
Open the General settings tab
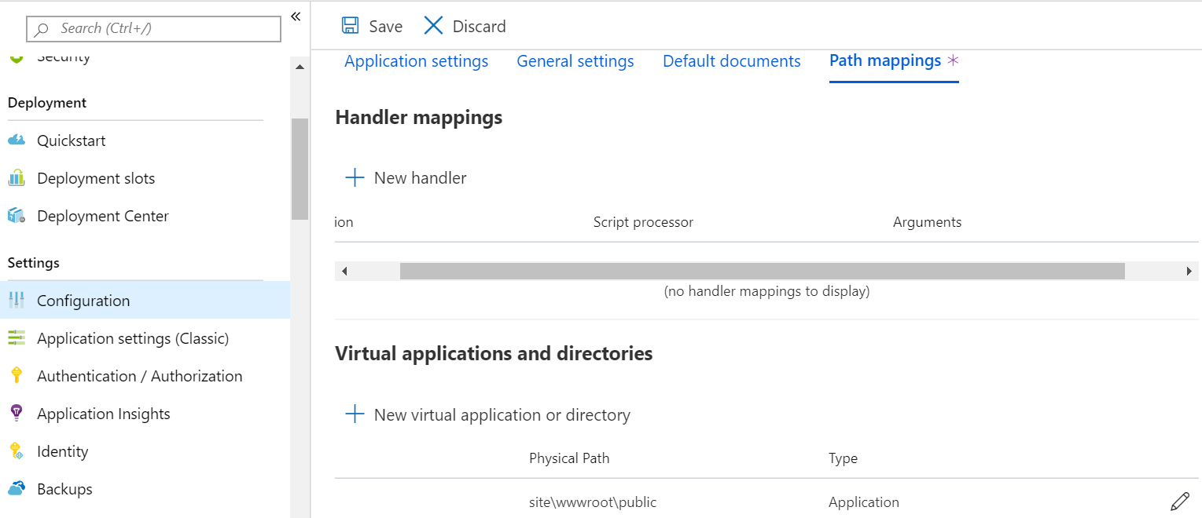[x=575, y=61]
